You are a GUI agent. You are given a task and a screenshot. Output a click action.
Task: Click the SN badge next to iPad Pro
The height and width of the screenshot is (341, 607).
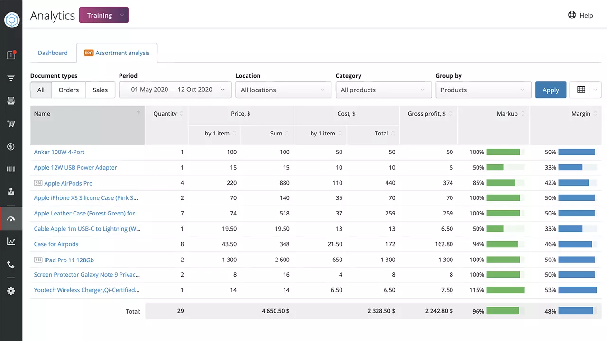pos(38,260)
